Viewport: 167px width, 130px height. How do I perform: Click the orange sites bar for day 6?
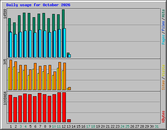tap(35, 76)
